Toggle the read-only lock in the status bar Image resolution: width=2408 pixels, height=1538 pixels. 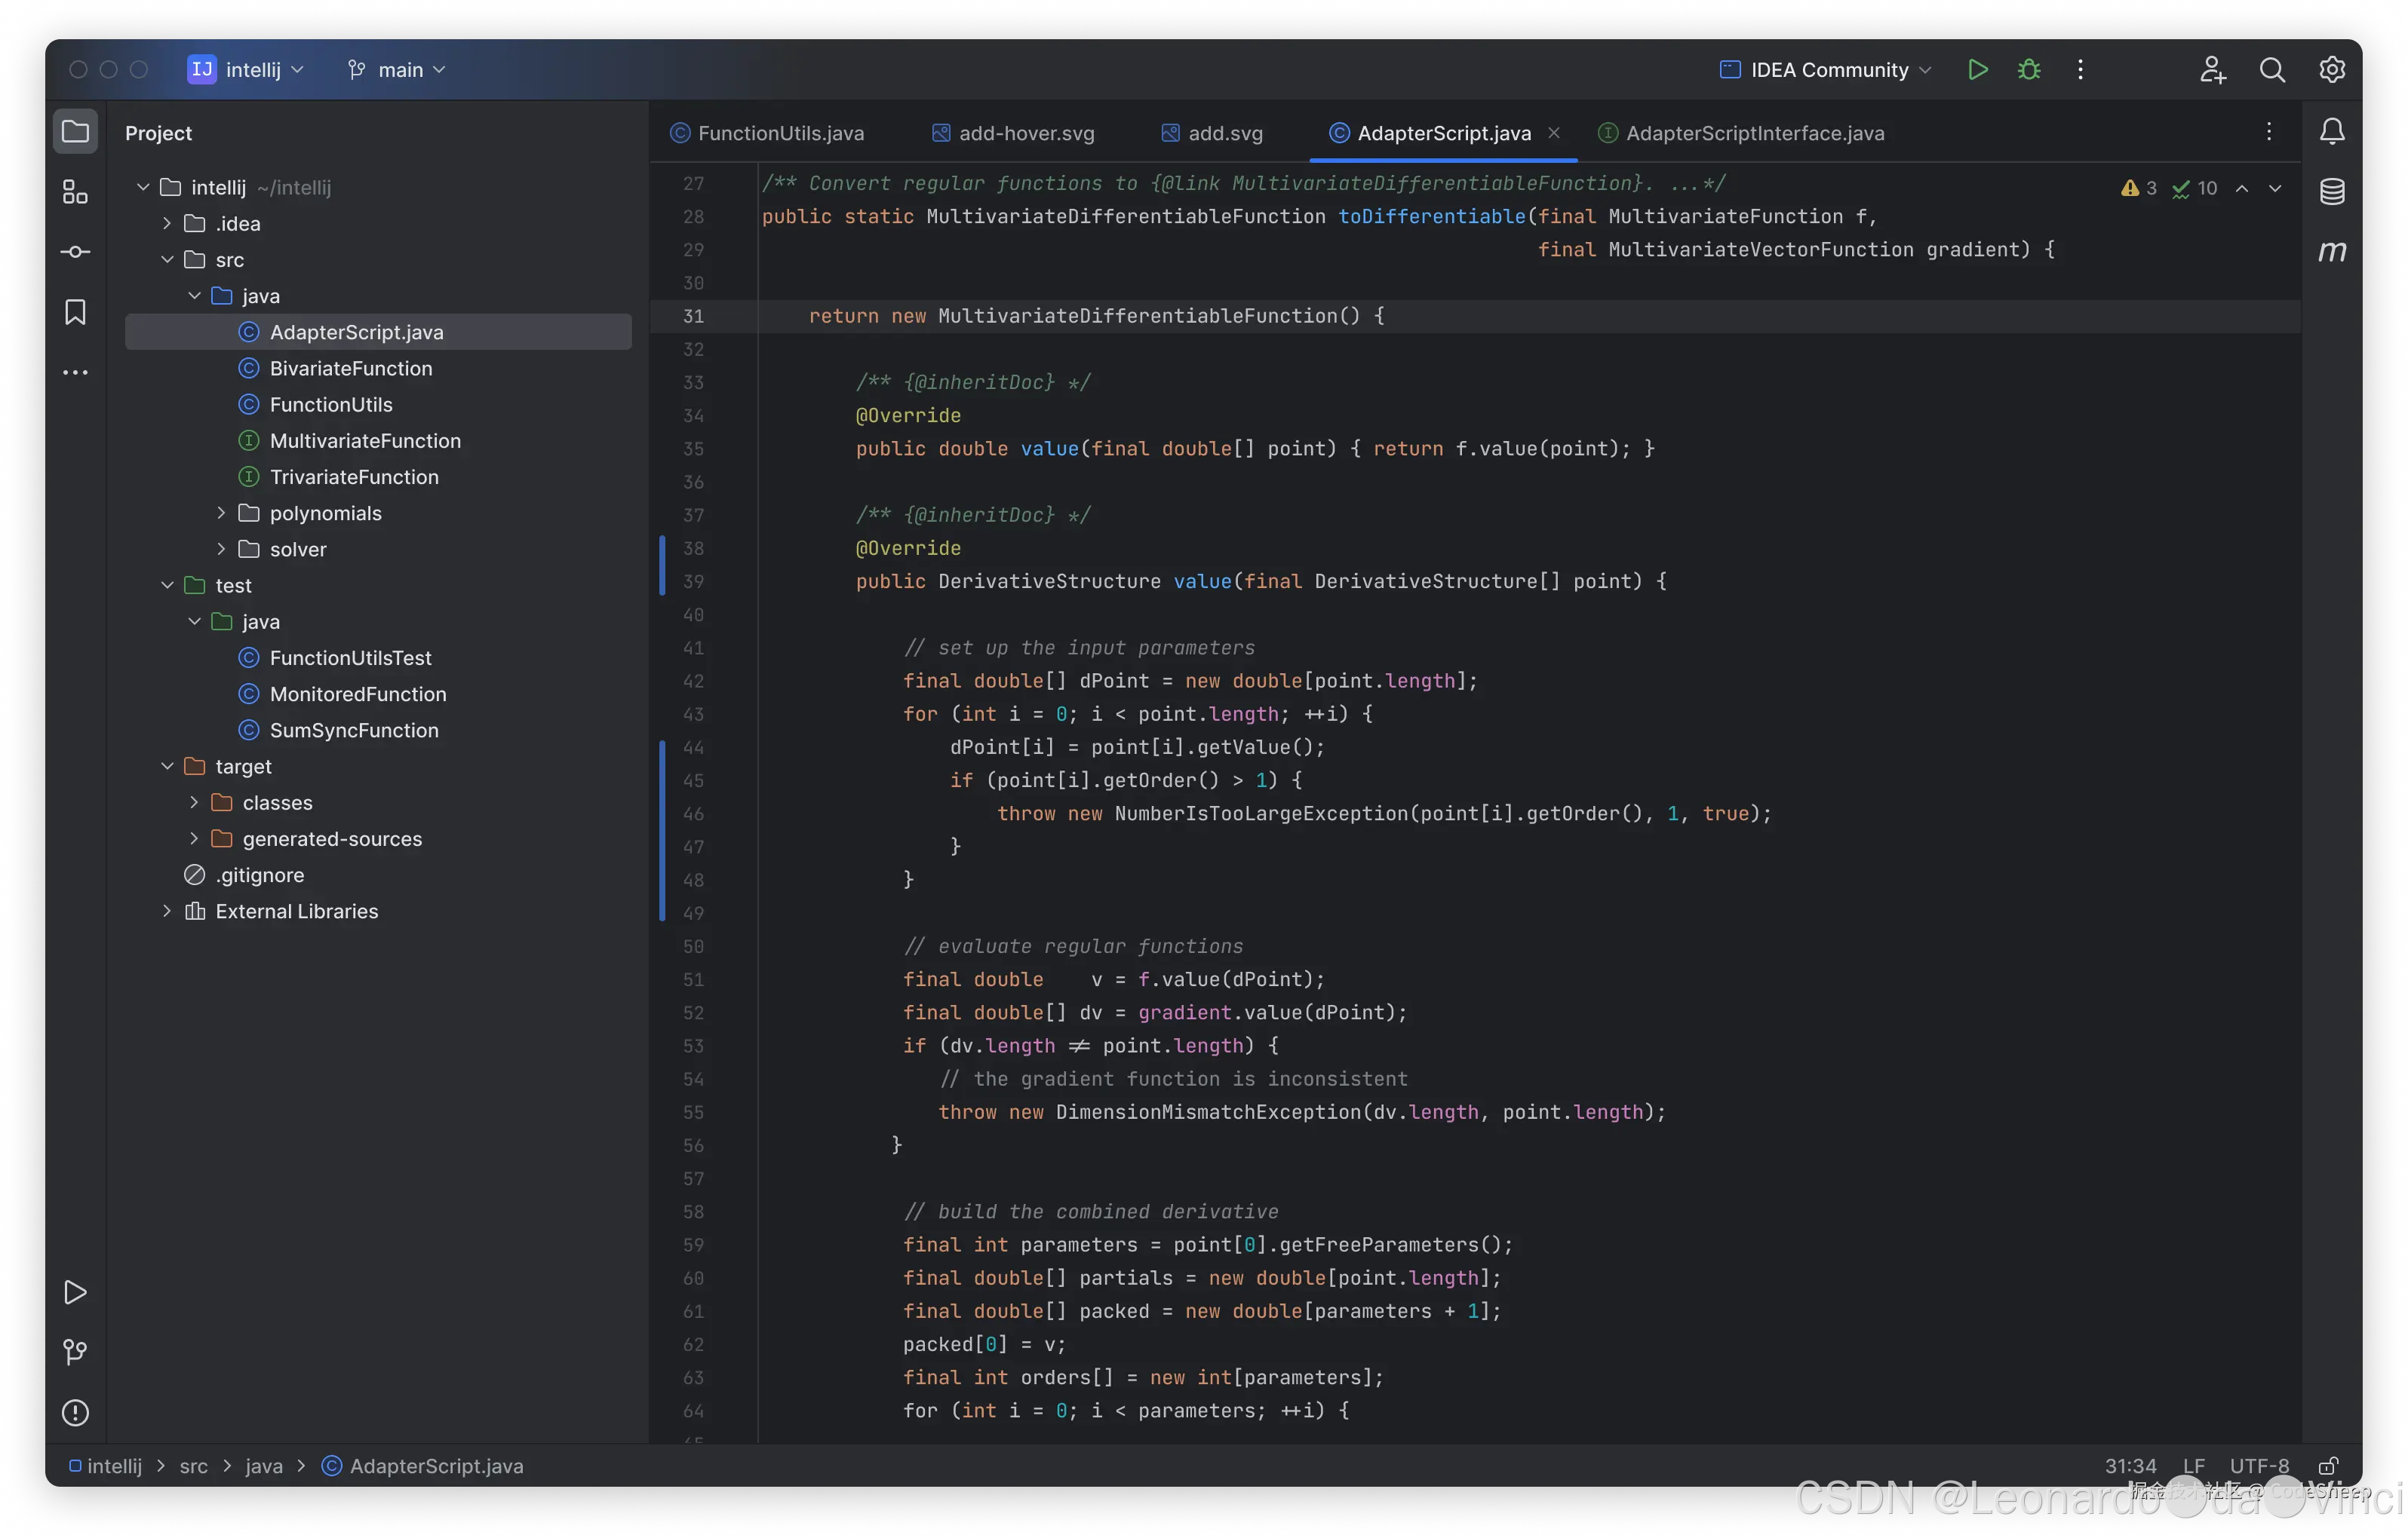(2328, 1465)
